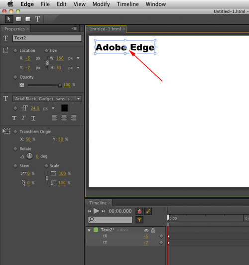Align text right
The image size is (249, 265).
74,118
